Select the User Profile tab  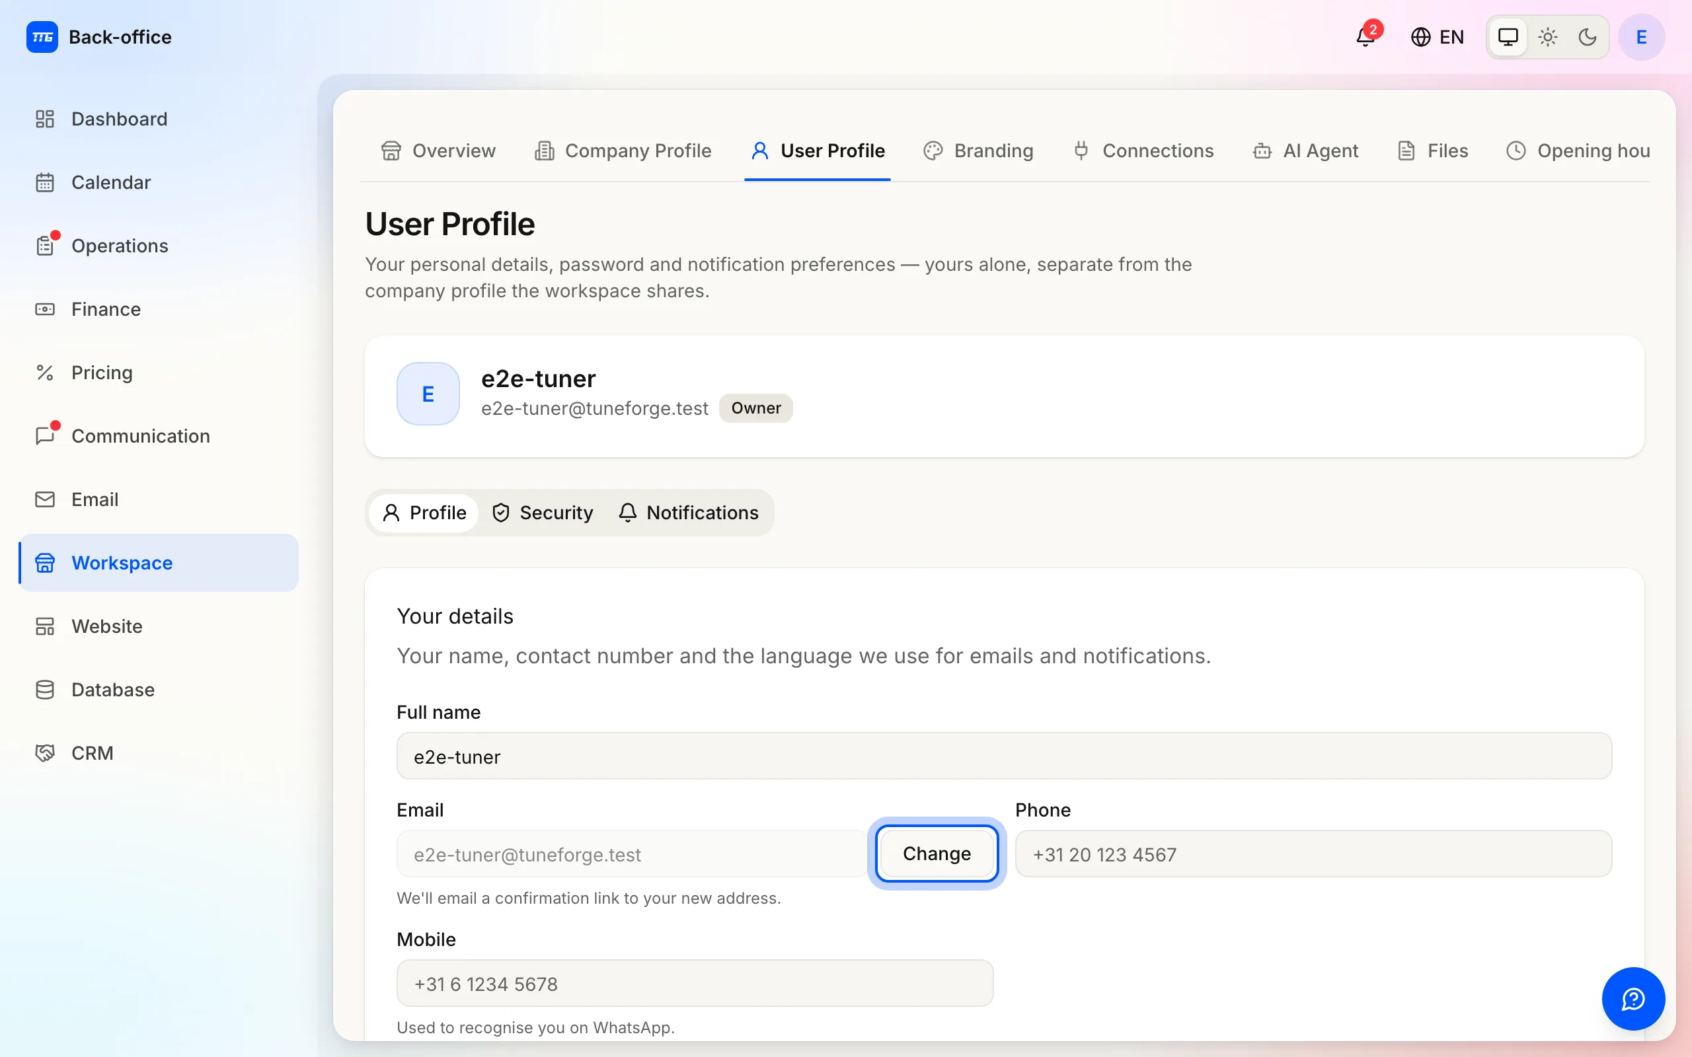pos(818,151)
